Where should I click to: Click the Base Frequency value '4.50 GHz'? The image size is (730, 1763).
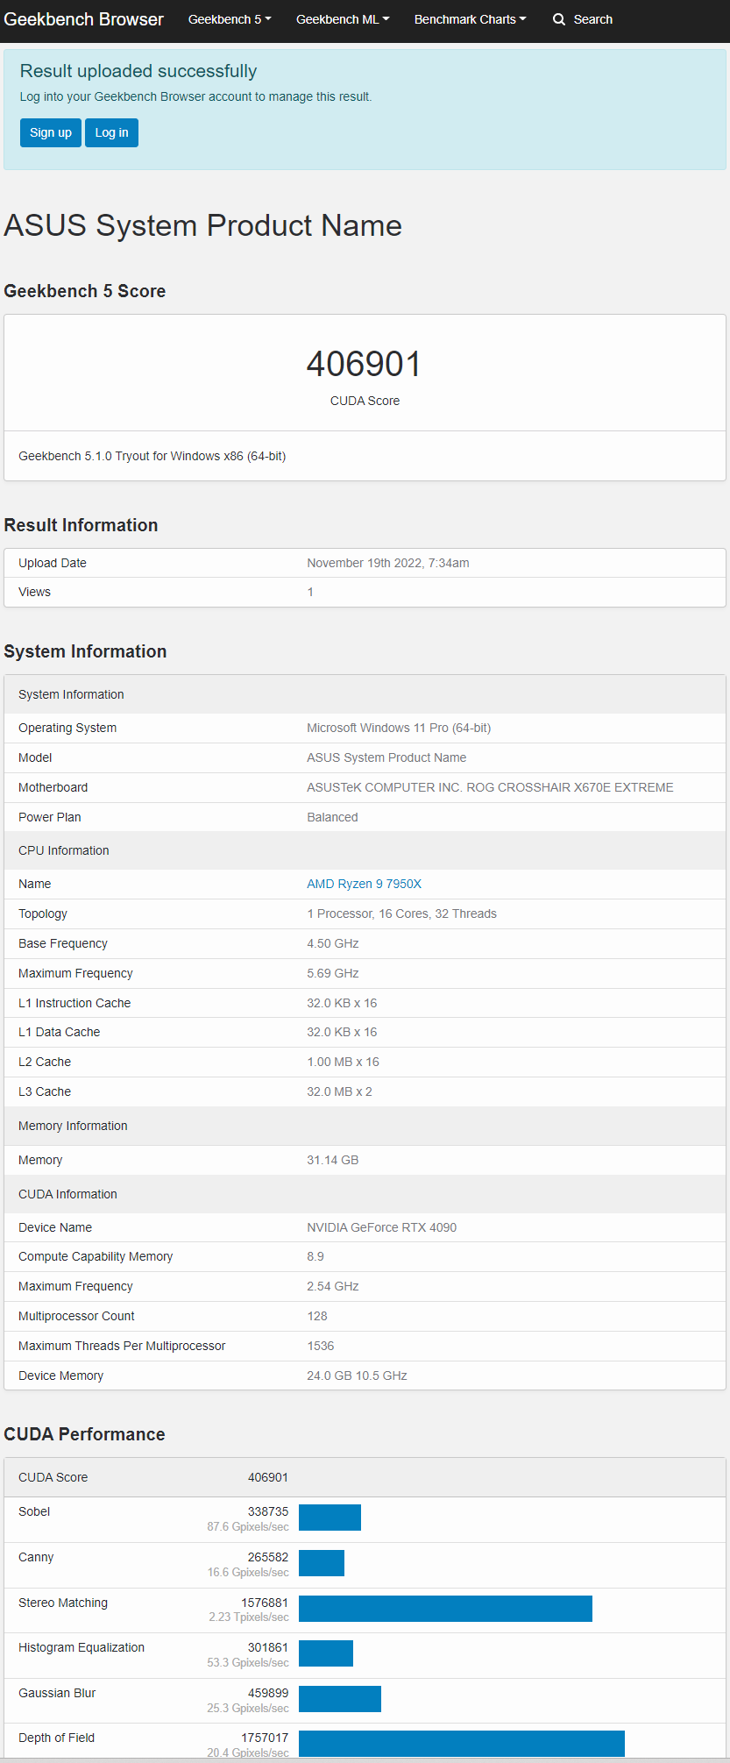pos(333,943)
